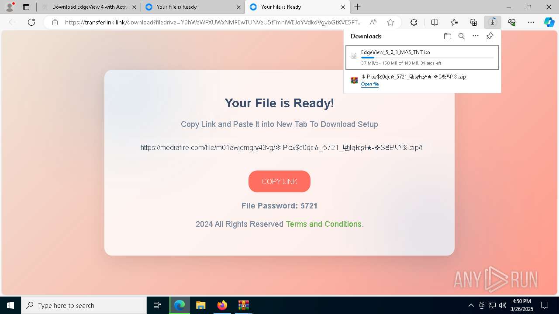Switch to Download EdgeView 4 tab
Image resolution: width=559 pixels, height=314 pixels.
(89, 7)
